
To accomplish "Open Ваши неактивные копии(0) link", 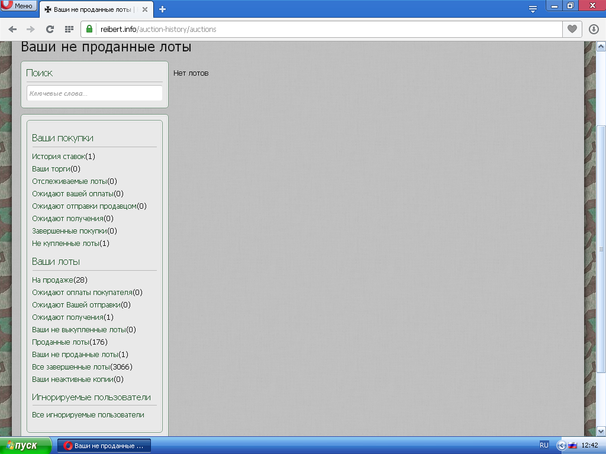I will [x=78, y=379].
